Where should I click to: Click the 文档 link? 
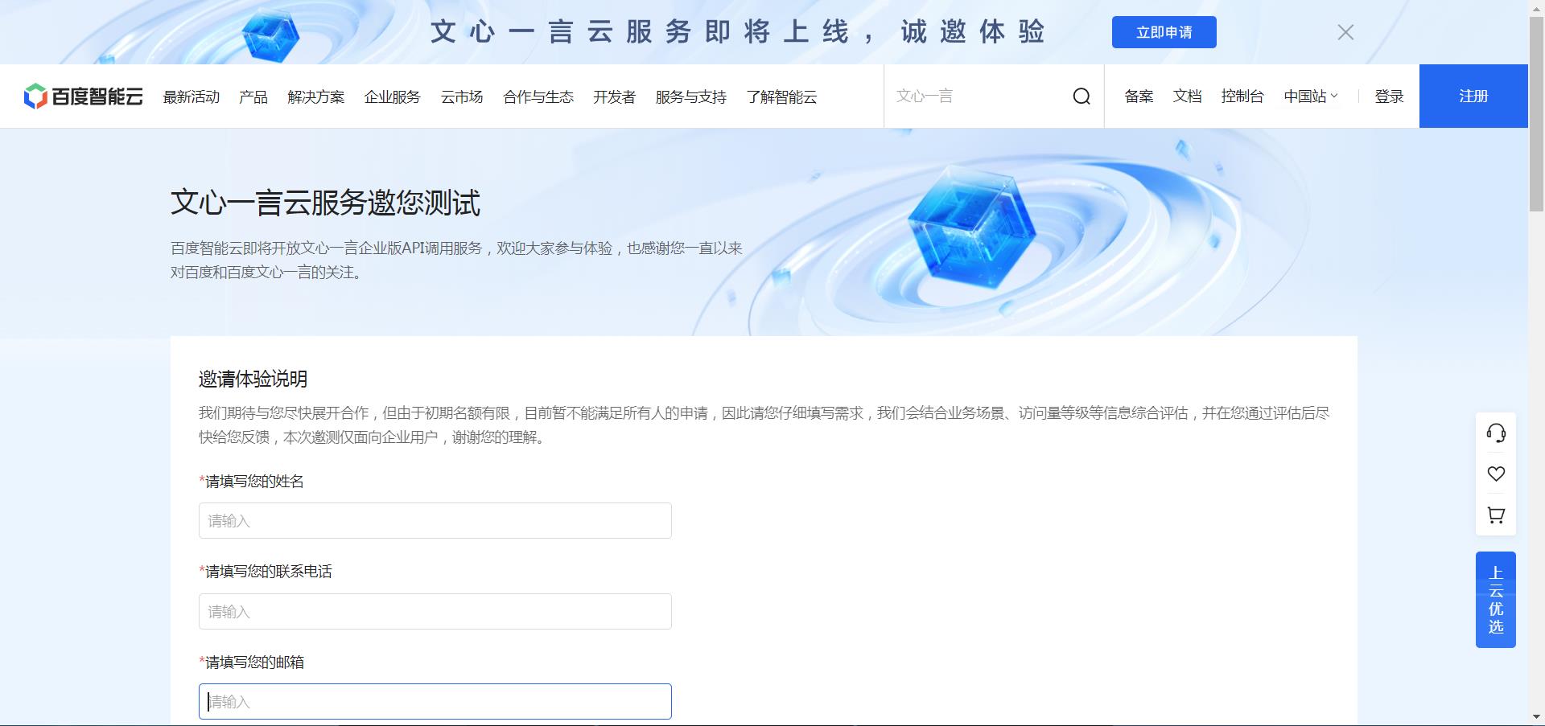pyautogui.click(x=1188, y=96)
